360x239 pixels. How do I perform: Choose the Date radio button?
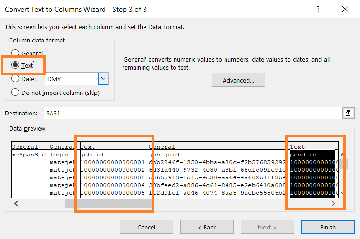(x=16, y=79)
